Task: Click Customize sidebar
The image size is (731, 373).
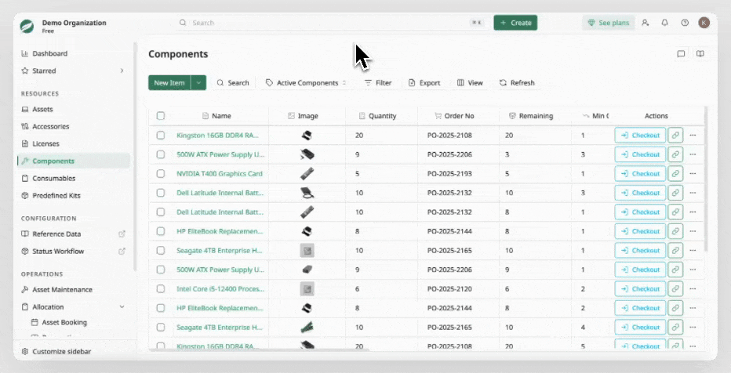Action: (x=56, y=351)
